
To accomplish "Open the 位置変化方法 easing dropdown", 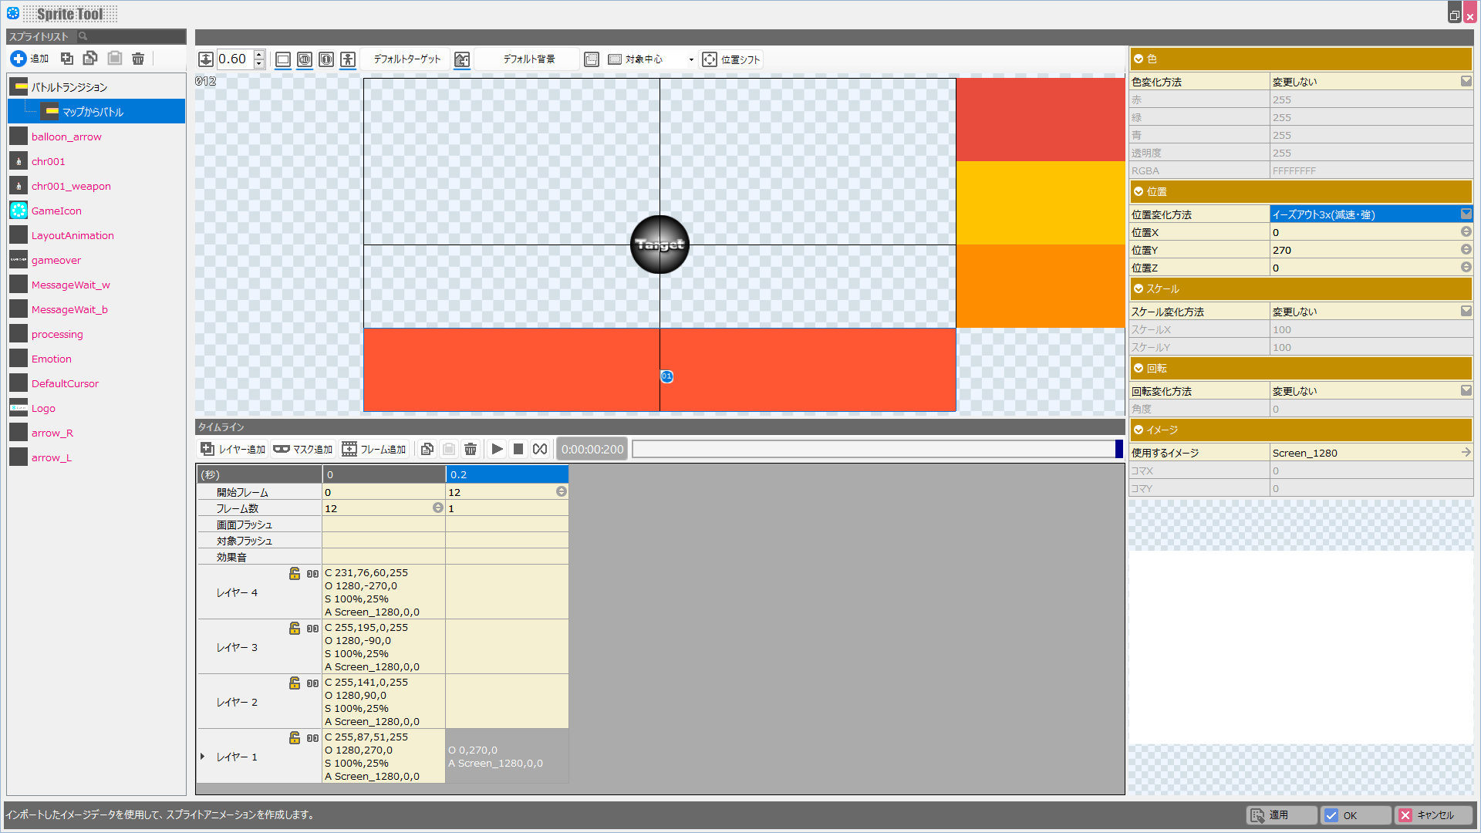I will pyautogui.click(x=1466, y=214).
